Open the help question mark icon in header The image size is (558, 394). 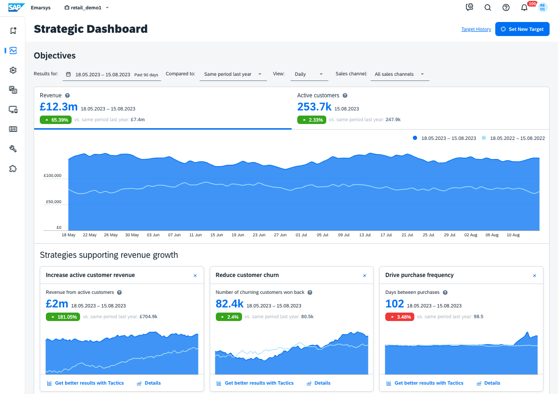pyautogui.click(x=506, y=7)
